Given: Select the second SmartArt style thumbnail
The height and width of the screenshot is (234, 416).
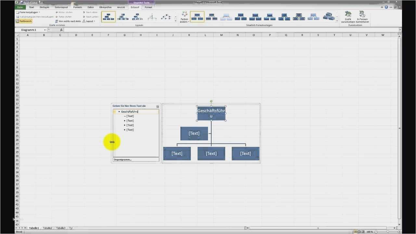Looking at the screenshot, I should coord(212,17).
